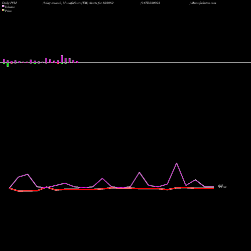
Task: Click the tallest magenta volume bar
Action: 62,59
